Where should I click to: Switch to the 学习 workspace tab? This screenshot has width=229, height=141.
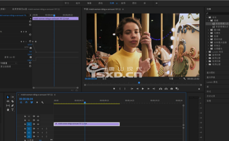point(67,3)
